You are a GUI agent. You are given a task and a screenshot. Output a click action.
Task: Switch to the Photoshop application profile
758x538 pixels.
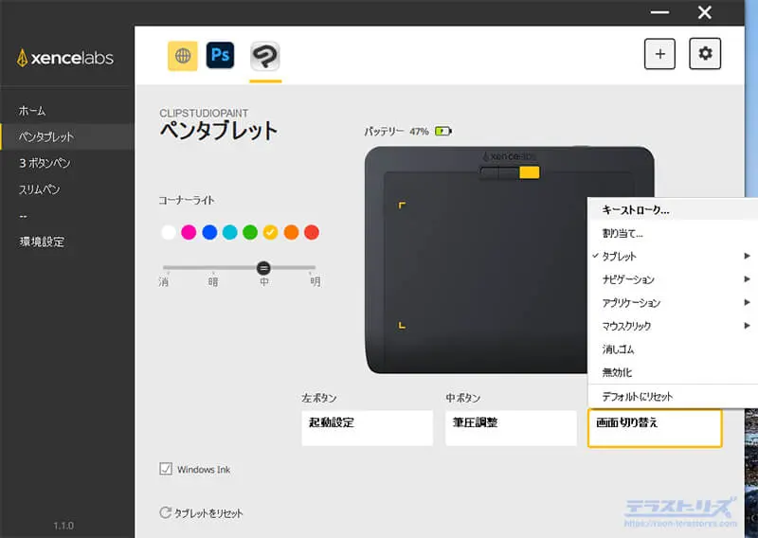pos(220,55)
